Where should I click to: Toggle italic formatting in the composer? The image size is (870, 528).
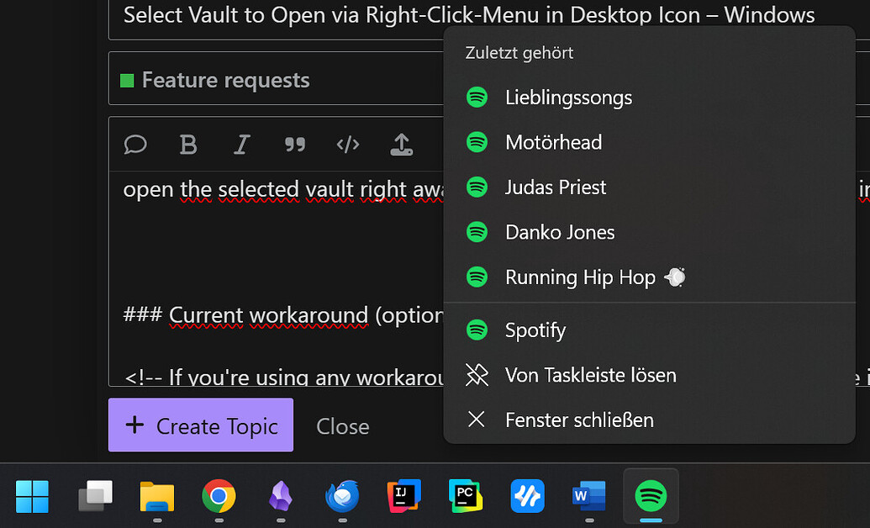click(241, 144)
